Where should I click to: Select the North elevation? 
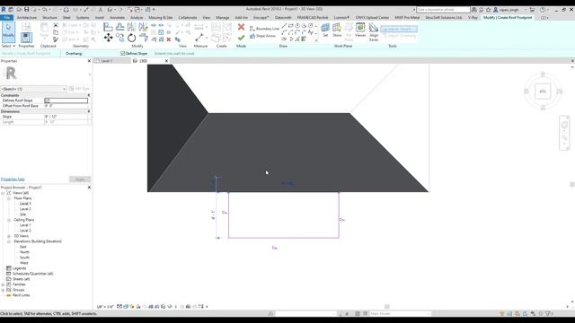pos(24,252)
